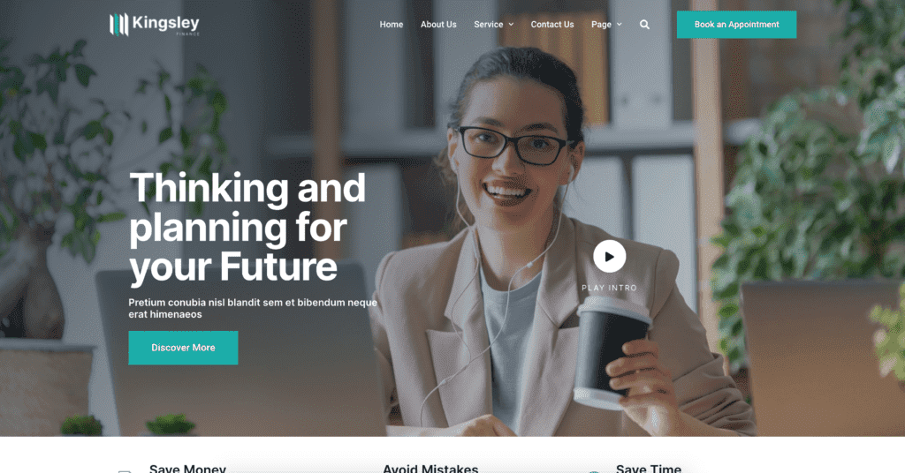The width and height of the screenshot is (905, 473).
Task: Click the Kingsley Finance logo text
Action: [165, 24]
